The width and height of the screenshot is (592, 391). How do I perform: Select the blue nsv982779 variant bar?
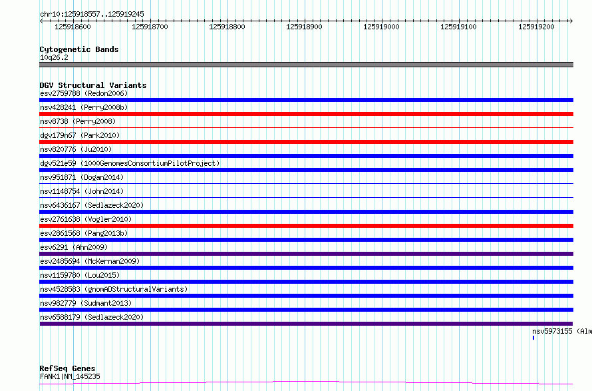click(306, 310)
